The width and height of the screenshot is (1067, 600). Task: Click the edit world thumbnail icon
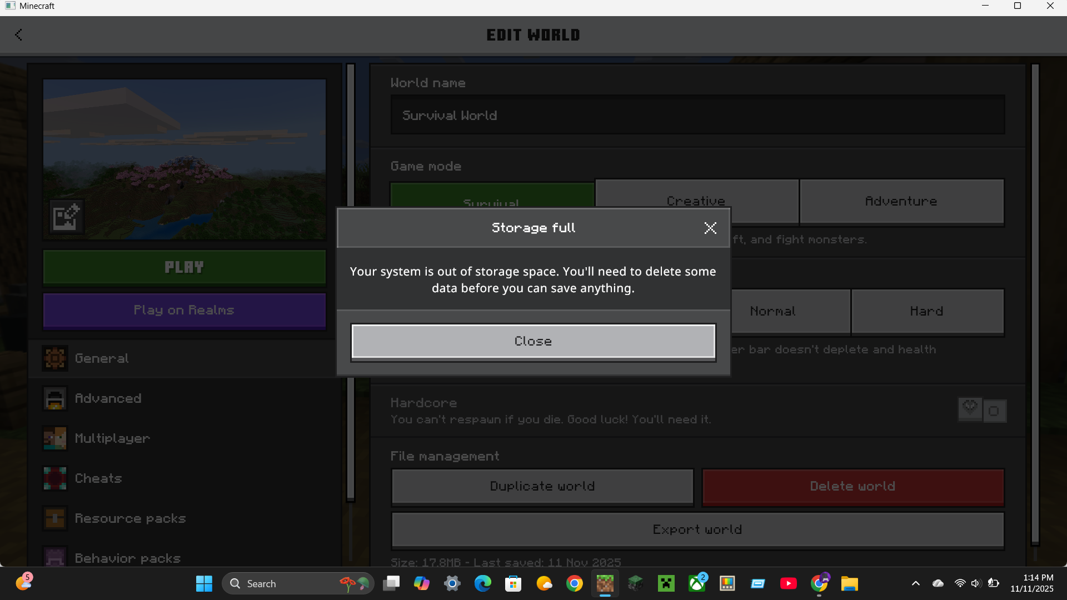pos(66,217)
